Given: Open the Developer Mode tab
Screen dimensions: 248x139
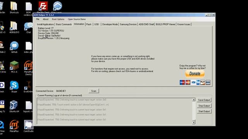Looking at the screenshot, I should pyautogui.click(x=110, y=24).
